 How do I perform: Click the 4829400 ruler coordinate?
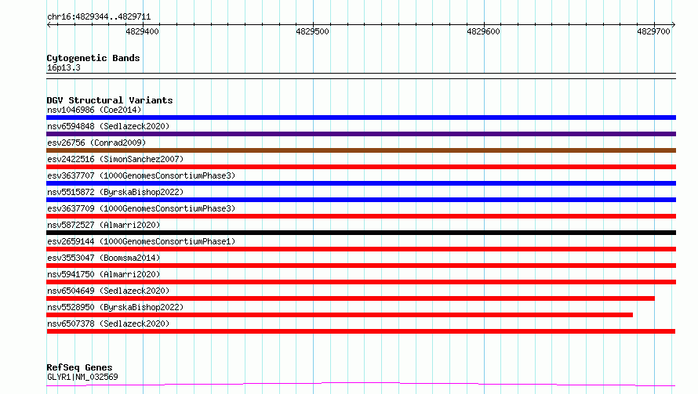(x=142, y=31)
